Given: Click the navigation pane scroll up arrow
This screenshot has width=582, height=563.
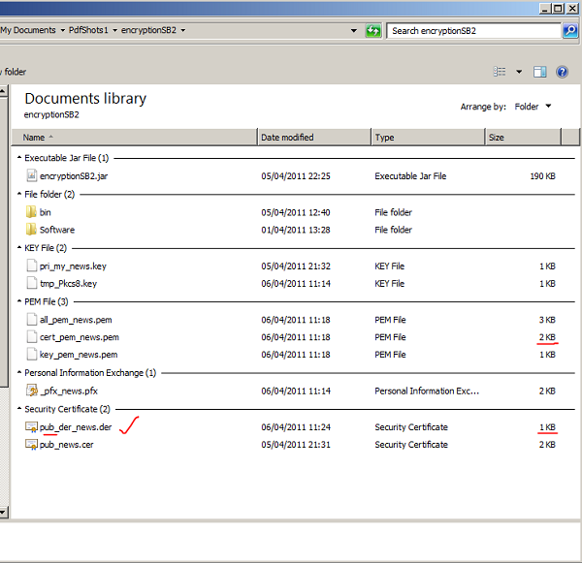Looking at the screenshot, I should click(x=3, y=91).
